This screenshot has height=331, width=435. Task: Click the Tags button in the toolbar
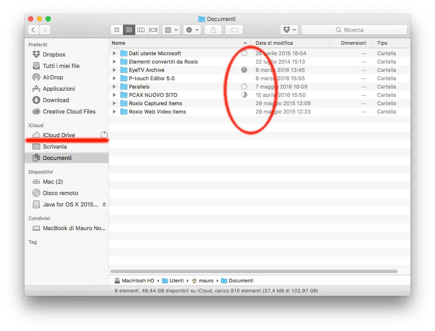coord(234,29)
